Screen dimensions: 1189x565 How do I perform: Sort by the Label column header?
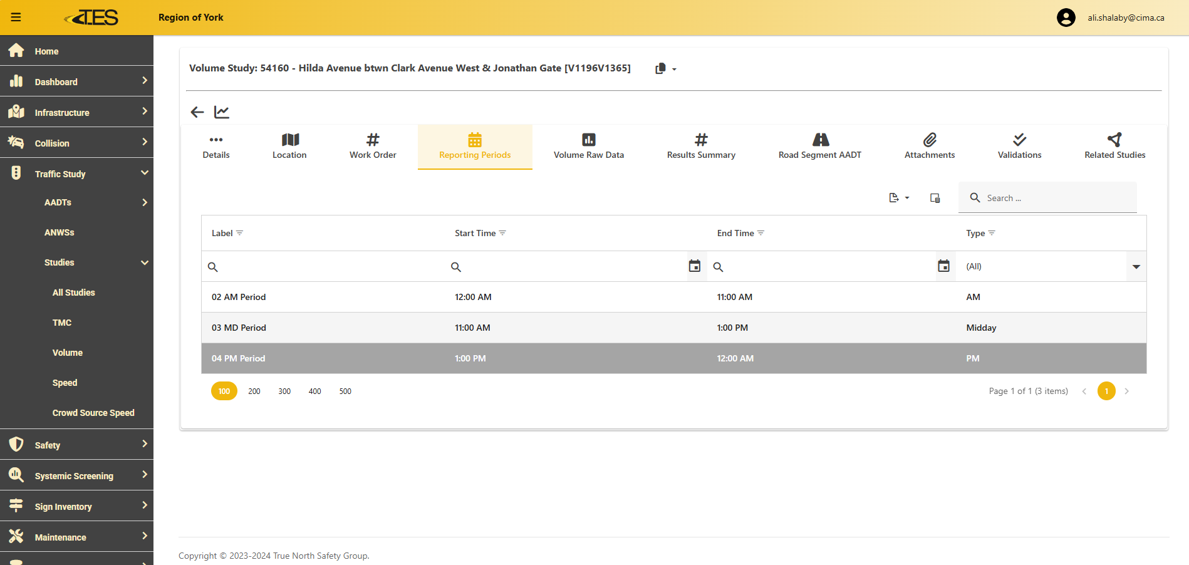coord(222,233)
